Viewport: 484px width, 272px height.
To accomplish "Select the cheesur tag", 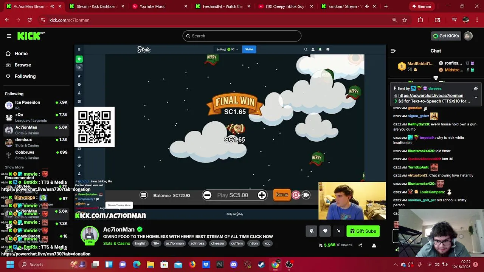I will [218, 243].
